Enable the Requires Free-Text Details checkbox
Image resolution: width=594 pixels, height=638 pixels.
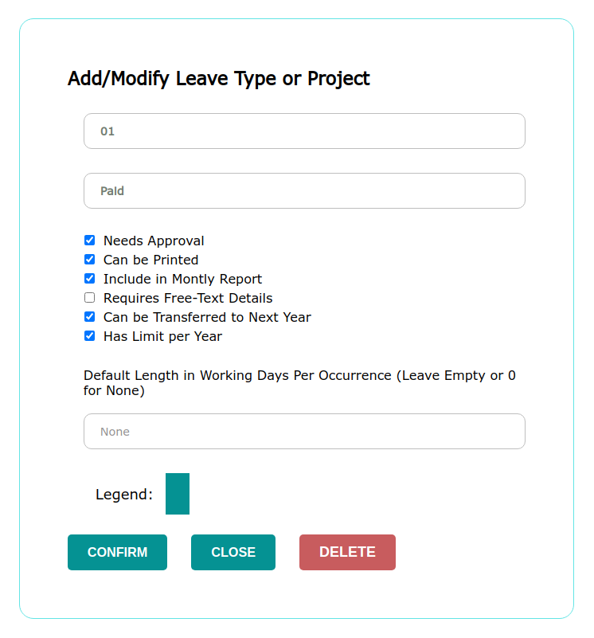tap(89, 298)
